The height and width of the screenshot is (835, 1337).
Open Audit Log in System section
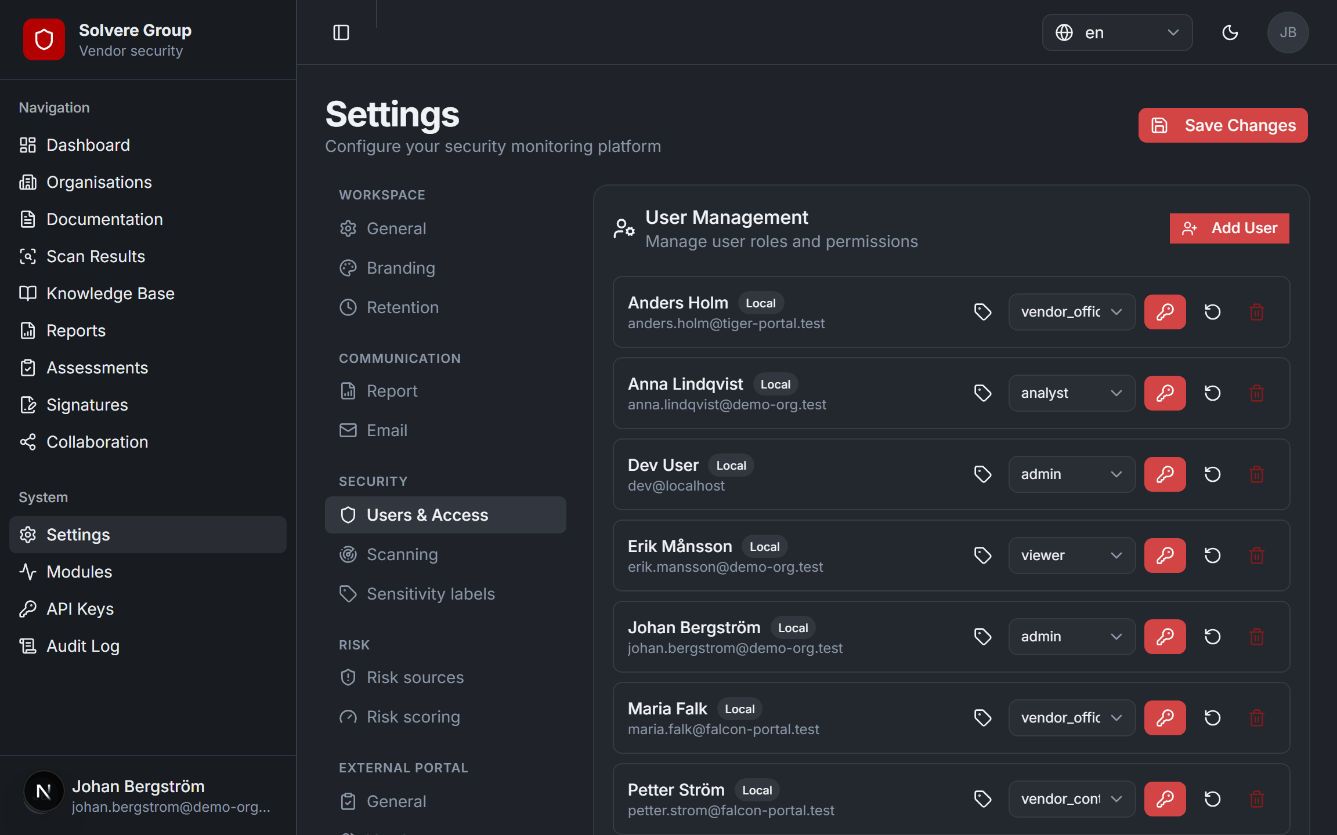point(148,646)
